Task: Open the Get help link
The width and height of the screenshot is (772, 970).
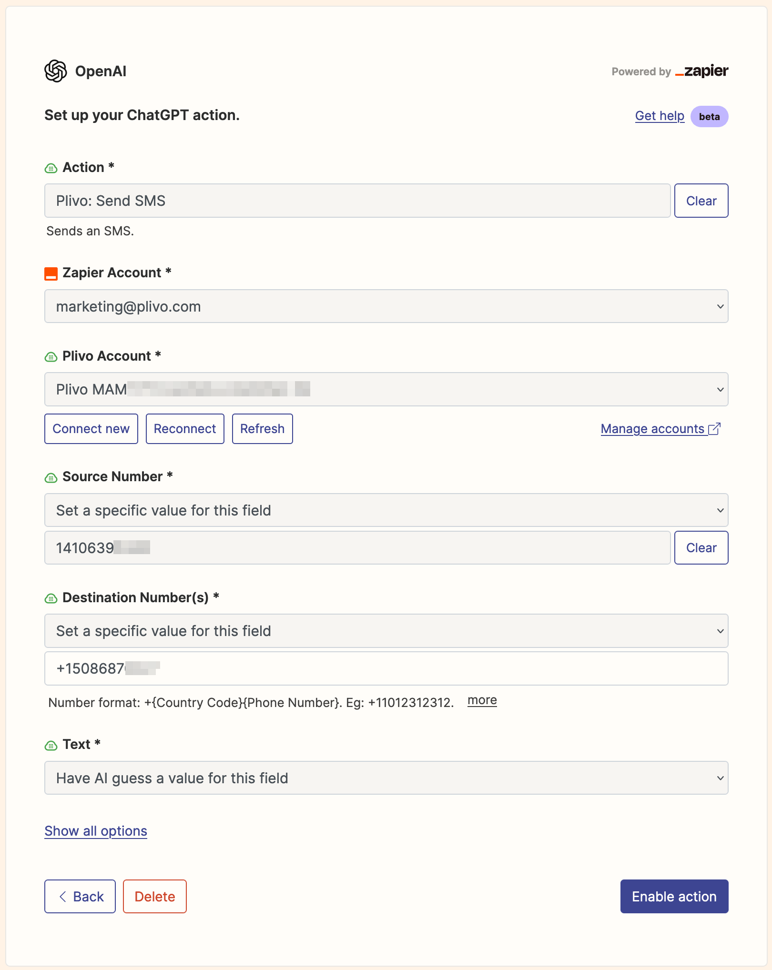Action: click(660, 116)
